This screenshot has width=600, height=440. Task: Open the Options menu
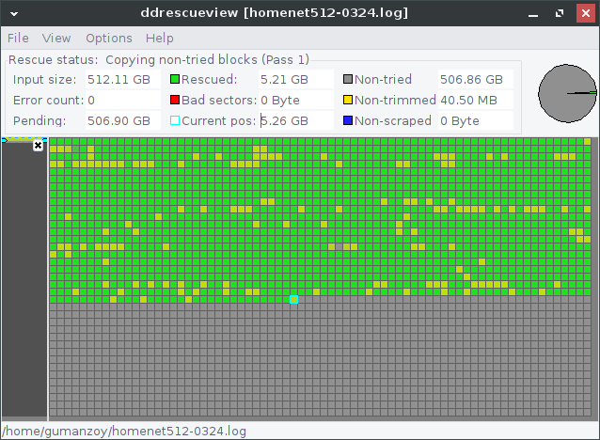(109, 38)
